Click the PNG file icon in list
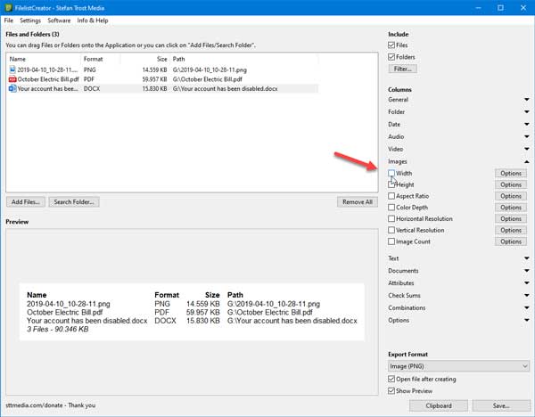 click(x=12, y=68)
